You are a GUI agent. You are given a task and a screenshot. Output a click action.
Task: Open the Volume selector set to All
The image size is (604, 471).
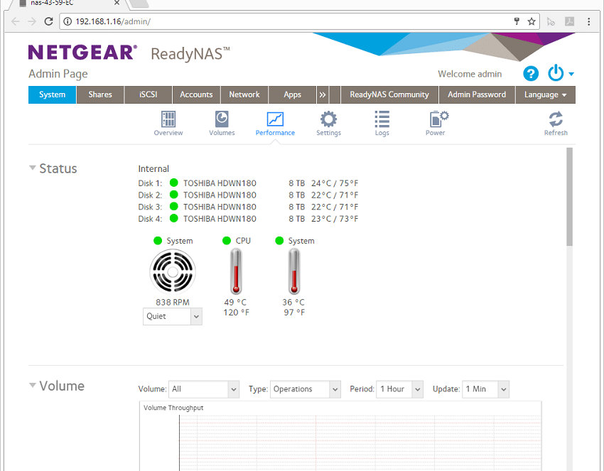pyautogui.click(x=204, y=389)
